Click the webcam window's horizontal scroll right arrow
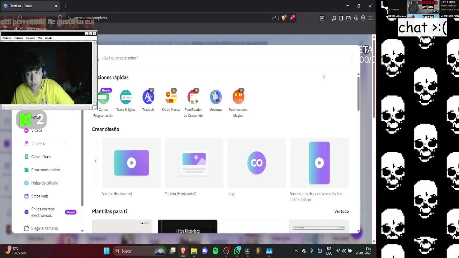Screen dimensions: 459x258 pyautogui.click(x=91, y=107)
